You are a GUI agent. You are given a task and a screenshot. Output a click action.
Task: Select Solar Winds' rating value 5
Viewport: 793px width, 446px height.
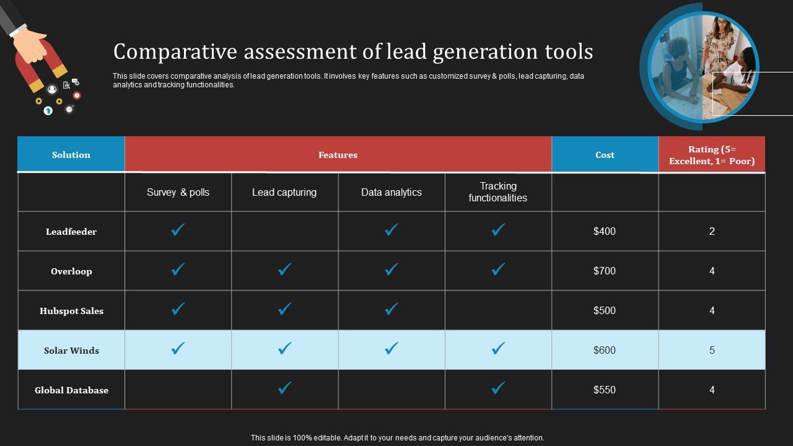pyautogui.click(x=712, y=350)
